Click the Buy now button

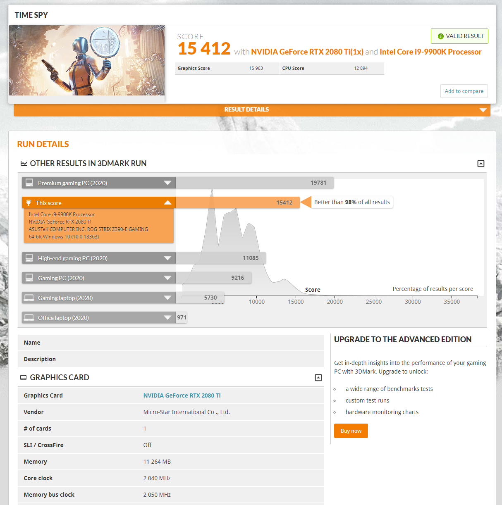coord(351,431)
